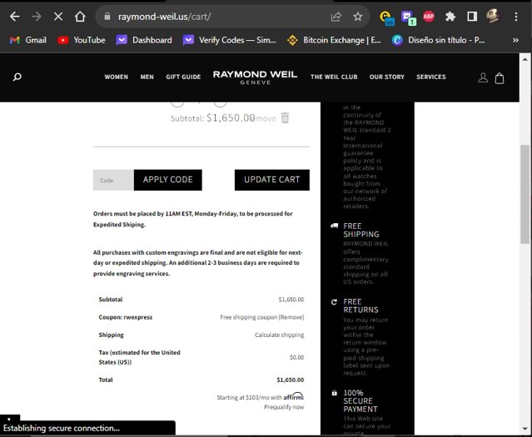Show more bookmarks with chevron
The height and width of the screenshot is (437, 532).
515,40
